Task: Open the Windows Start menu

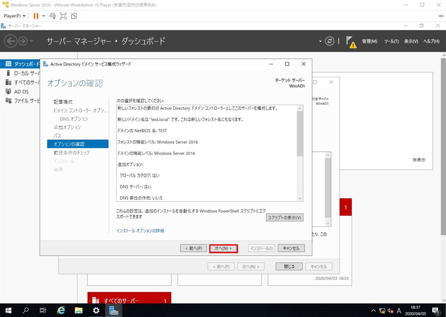Action: coord(8,311)
